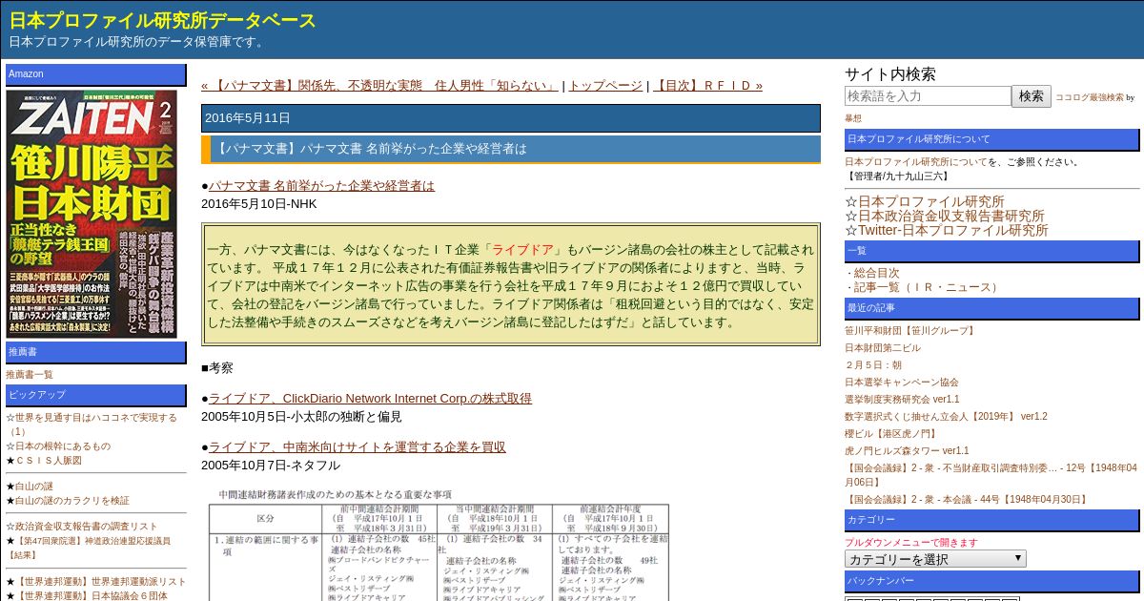The width and height of the screenshot is (1144, 601).
Task: Open ☆世界を見通す目はハココネで実現する link
Action: (91, 425)
